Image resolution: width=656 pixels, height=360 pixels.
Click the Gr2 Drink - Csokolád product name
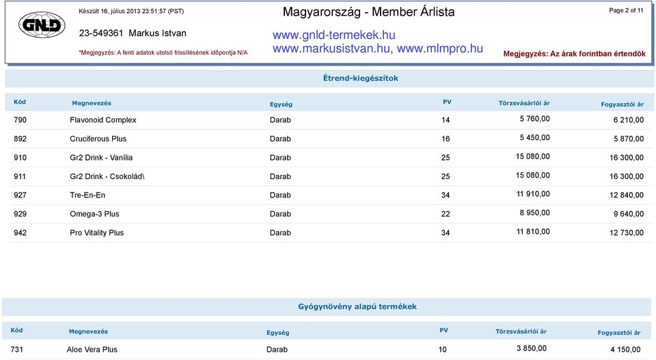(x=107, y=176)
